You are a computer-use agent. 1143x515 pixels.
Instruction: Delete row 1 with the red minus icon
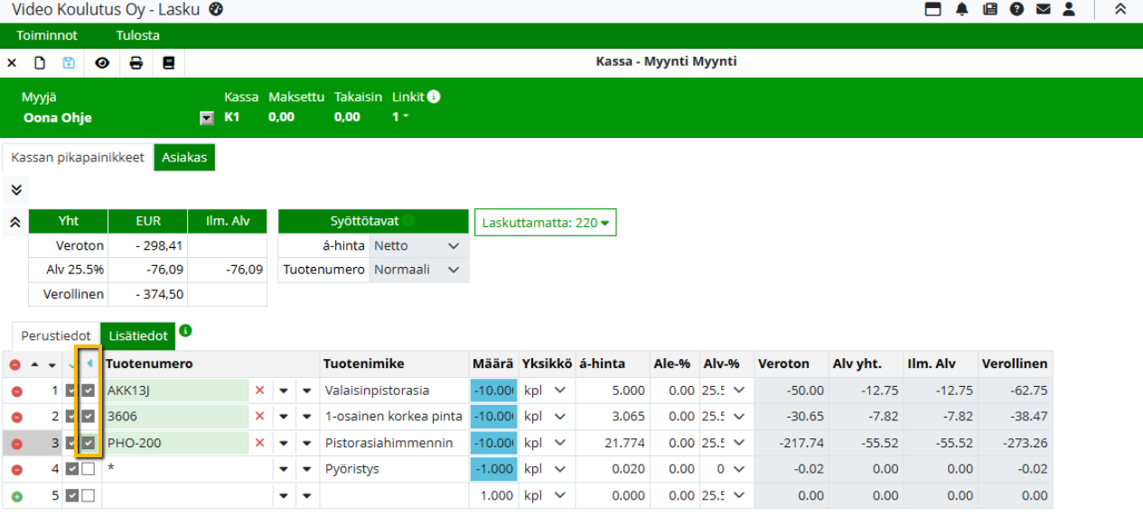coord(15,391)
